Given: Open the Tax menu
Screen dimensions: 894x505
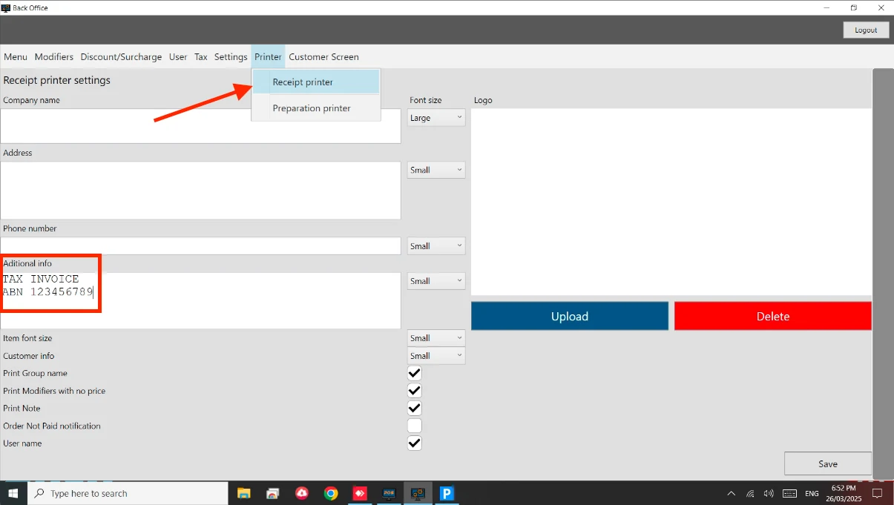Looking at the screenshot, I should (x=201, y=56).
